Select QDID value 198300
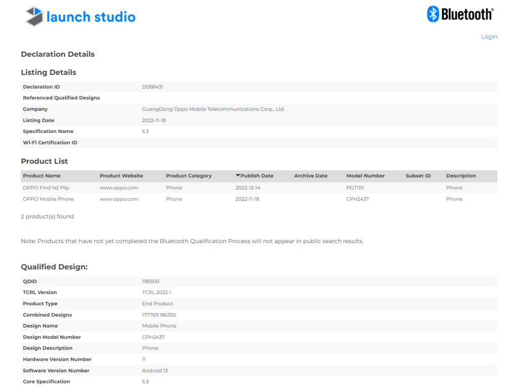Image resolution: width=518 pixels, height=386 pixels. (150, 281)
